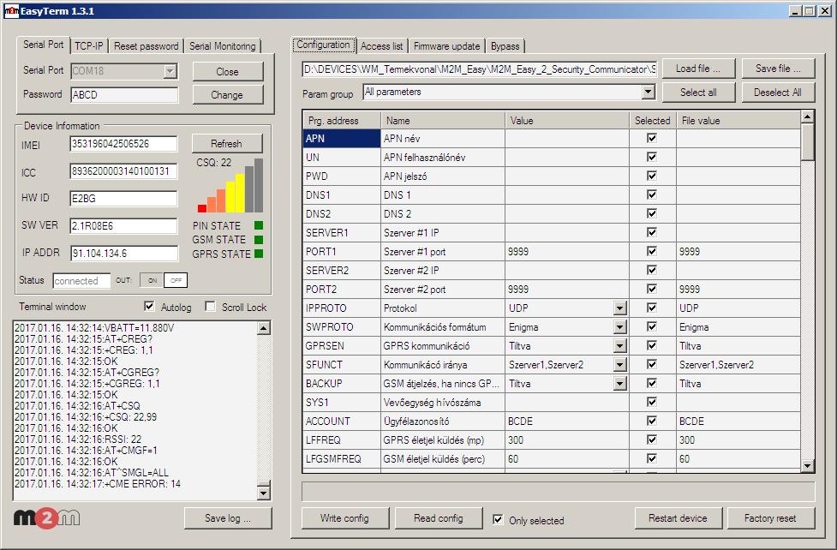The image size is (837, 550).
Task: Switch OUT toggle to ON
Action: (x=152, y=280)
